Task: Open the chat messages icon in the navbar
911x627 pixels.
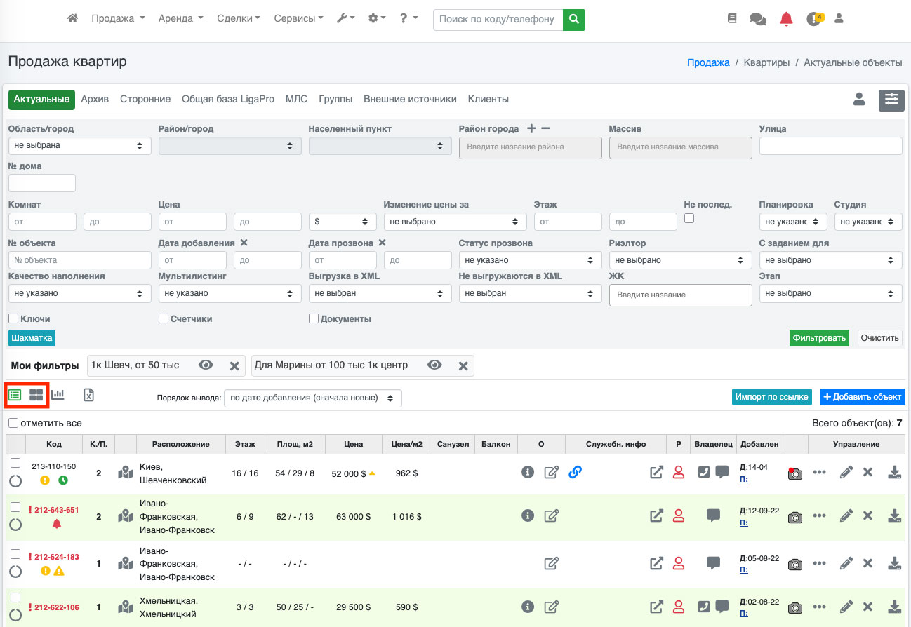Action: [x=758, y=19]
